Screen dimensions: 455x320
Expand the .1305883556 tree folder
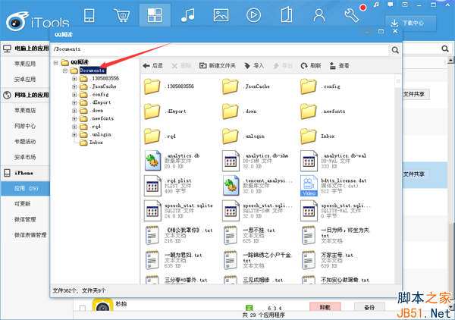click(74, 79)
